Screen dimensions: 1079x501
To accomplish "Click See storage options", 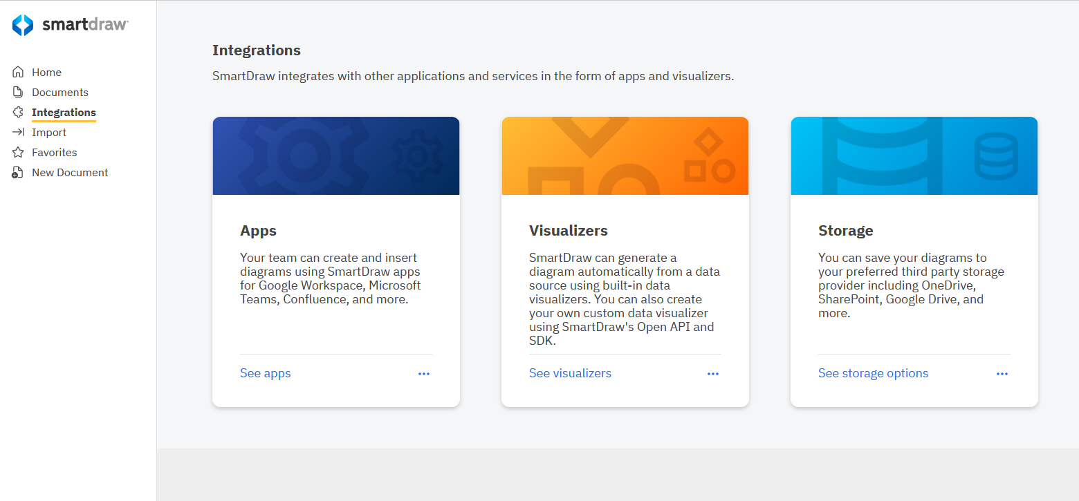I will pyautogui.click(x=873, y=373).
